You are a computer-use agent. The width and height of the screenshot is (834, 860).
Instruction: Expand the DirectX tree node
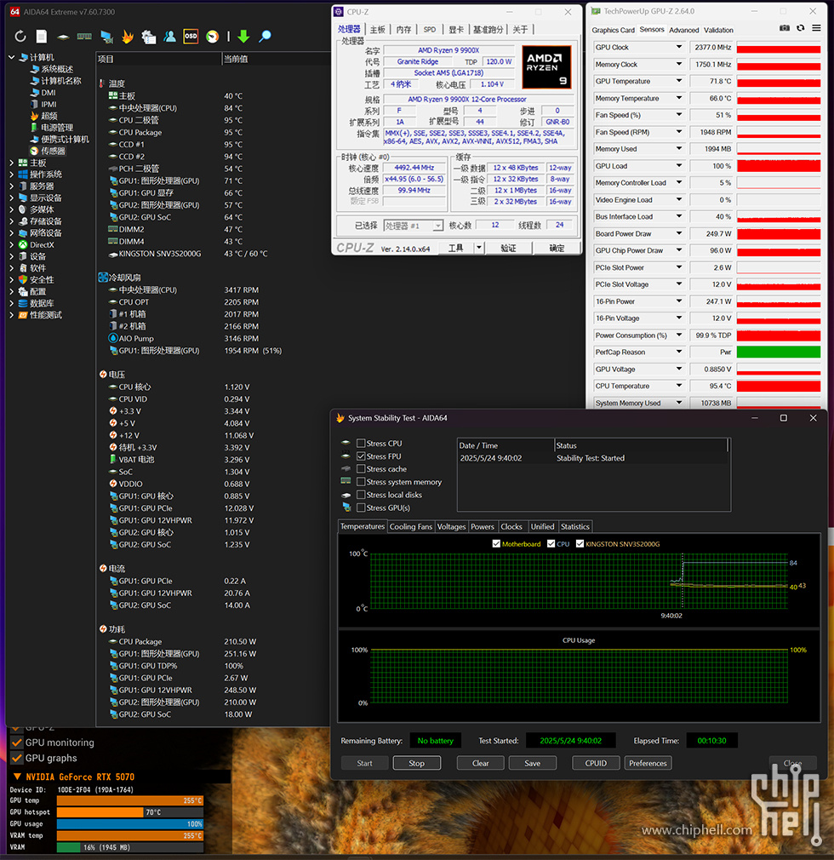(x=12, y=244)
